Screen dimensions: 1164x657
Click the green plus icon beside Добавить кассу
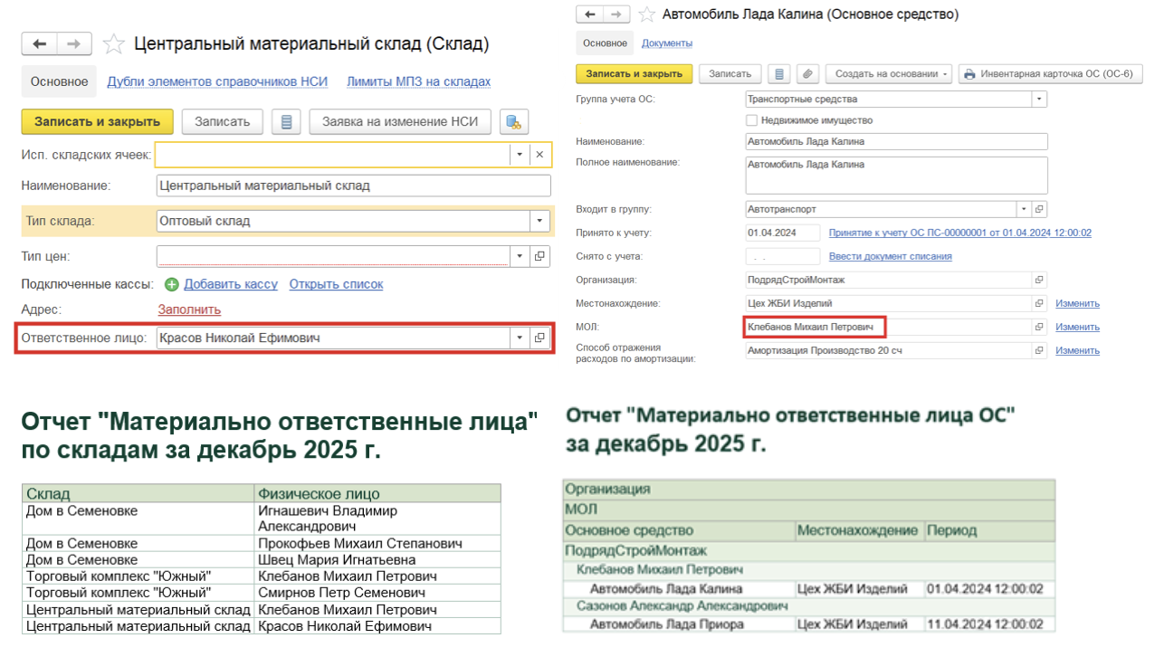[x=172, y=284]
